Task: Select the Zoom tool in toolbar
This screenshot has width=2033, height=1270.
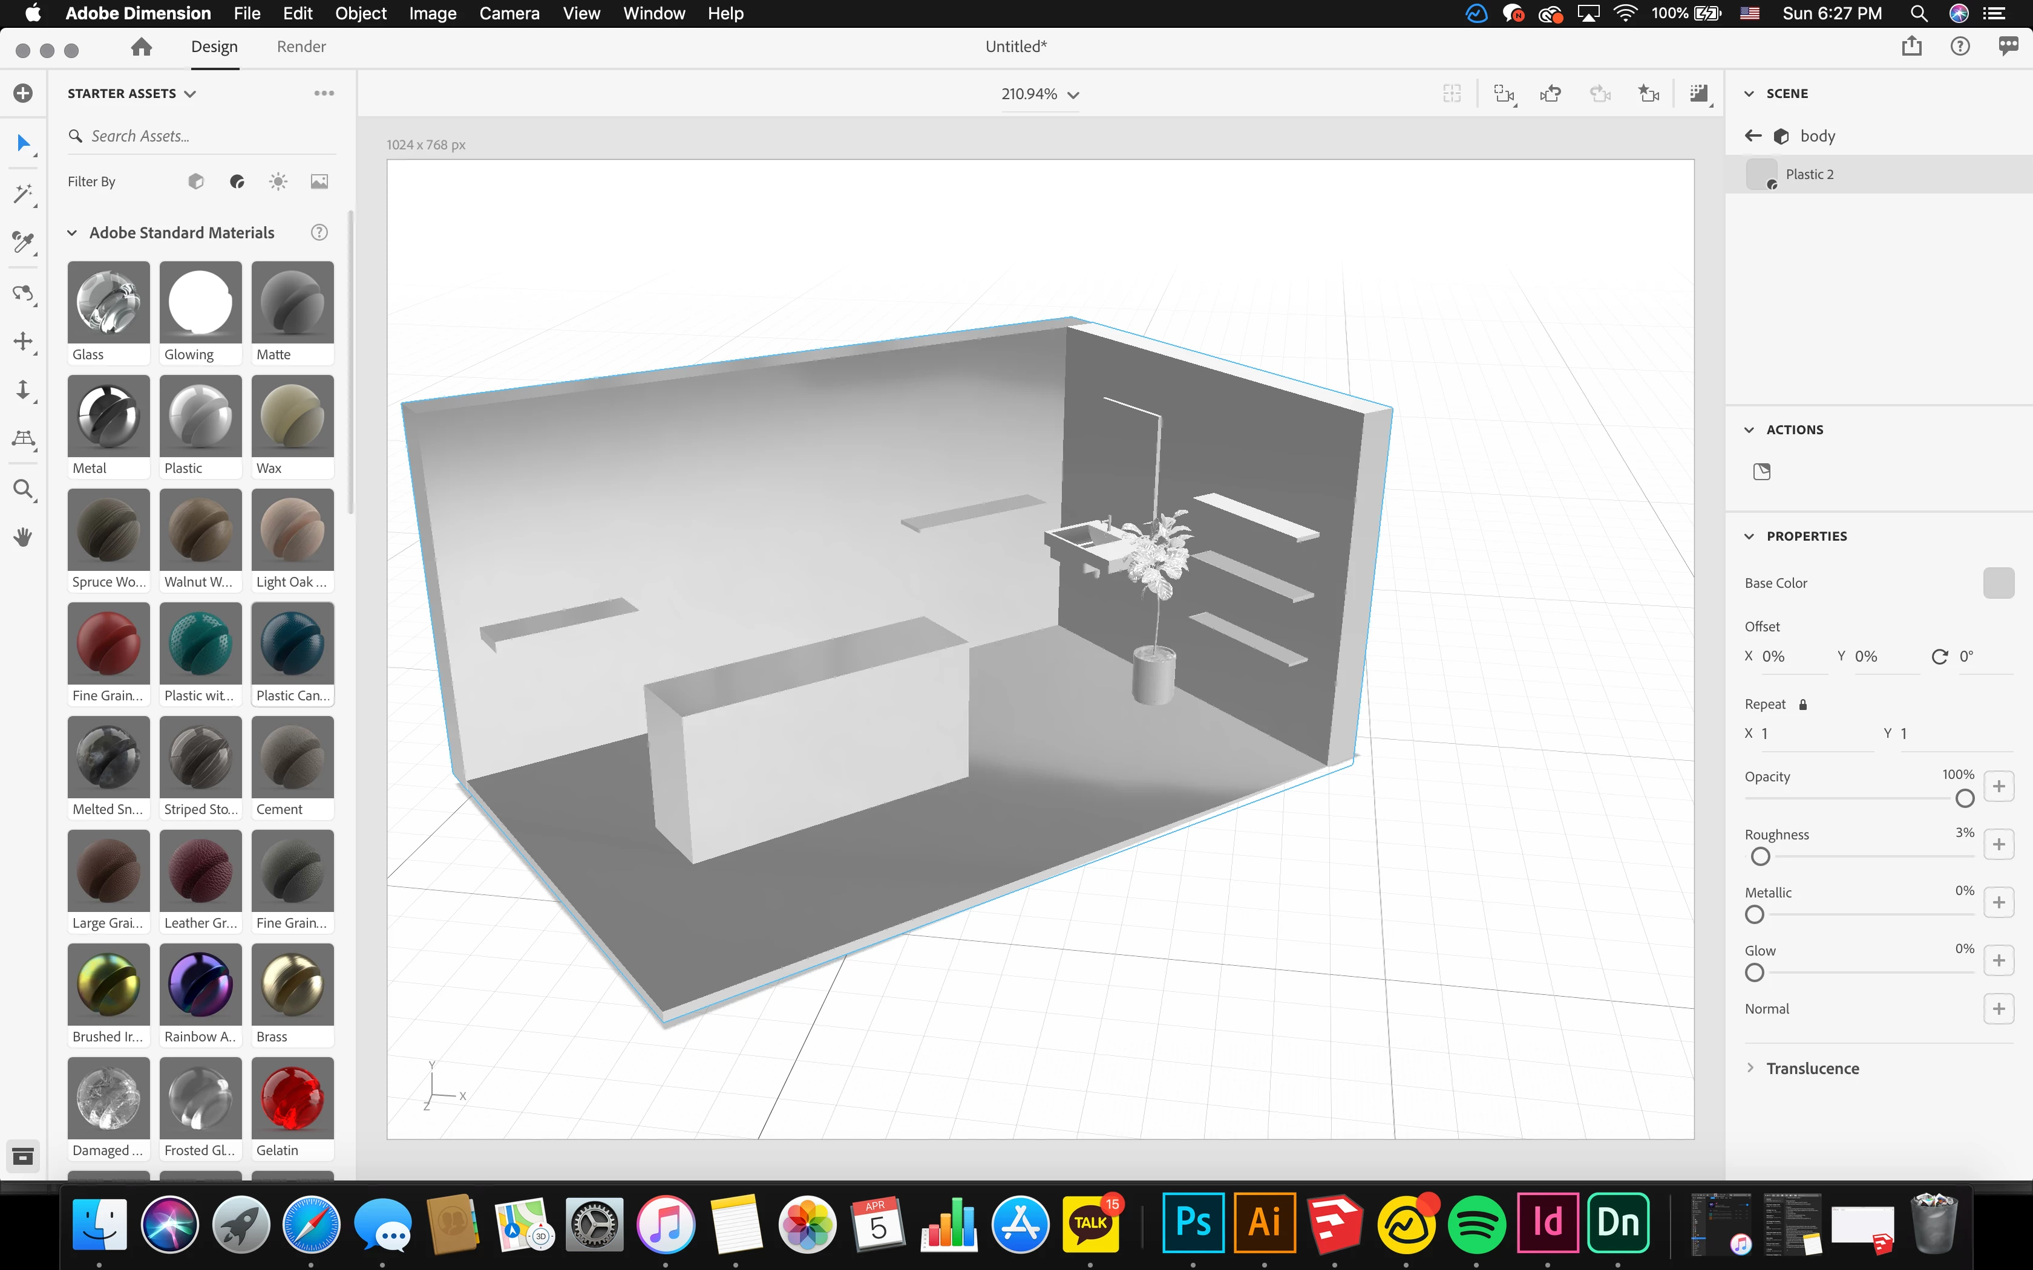Action: pos(22,489)
